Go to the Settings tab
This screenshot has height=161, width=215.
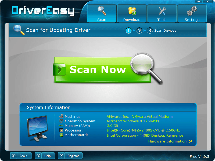pyautogui.click(x=192, y=13)
